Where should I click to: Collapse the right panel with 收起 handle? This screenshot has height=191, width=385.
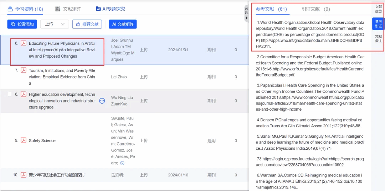point(246,13)
